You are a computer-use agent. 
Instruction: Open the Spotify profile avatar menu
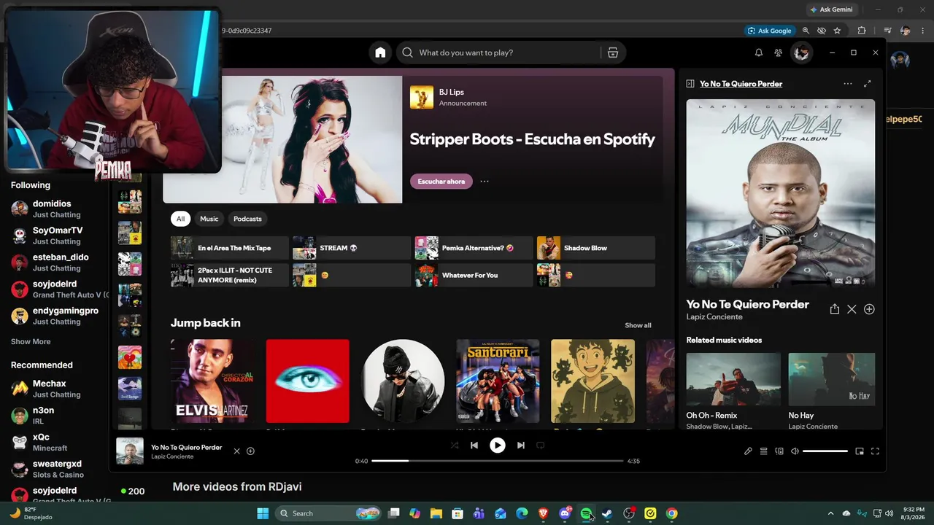pos(801,52)
